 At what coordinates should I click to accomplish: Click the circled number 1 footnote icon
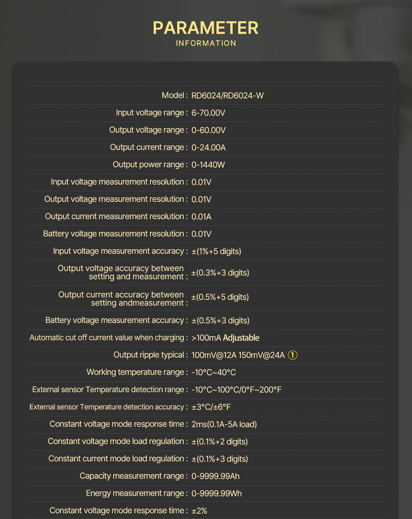(293, 355)
